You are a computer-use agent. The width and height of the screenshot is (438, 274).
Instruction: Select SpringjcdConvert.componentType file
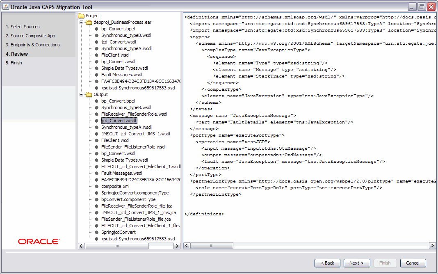tap(135, 193)
